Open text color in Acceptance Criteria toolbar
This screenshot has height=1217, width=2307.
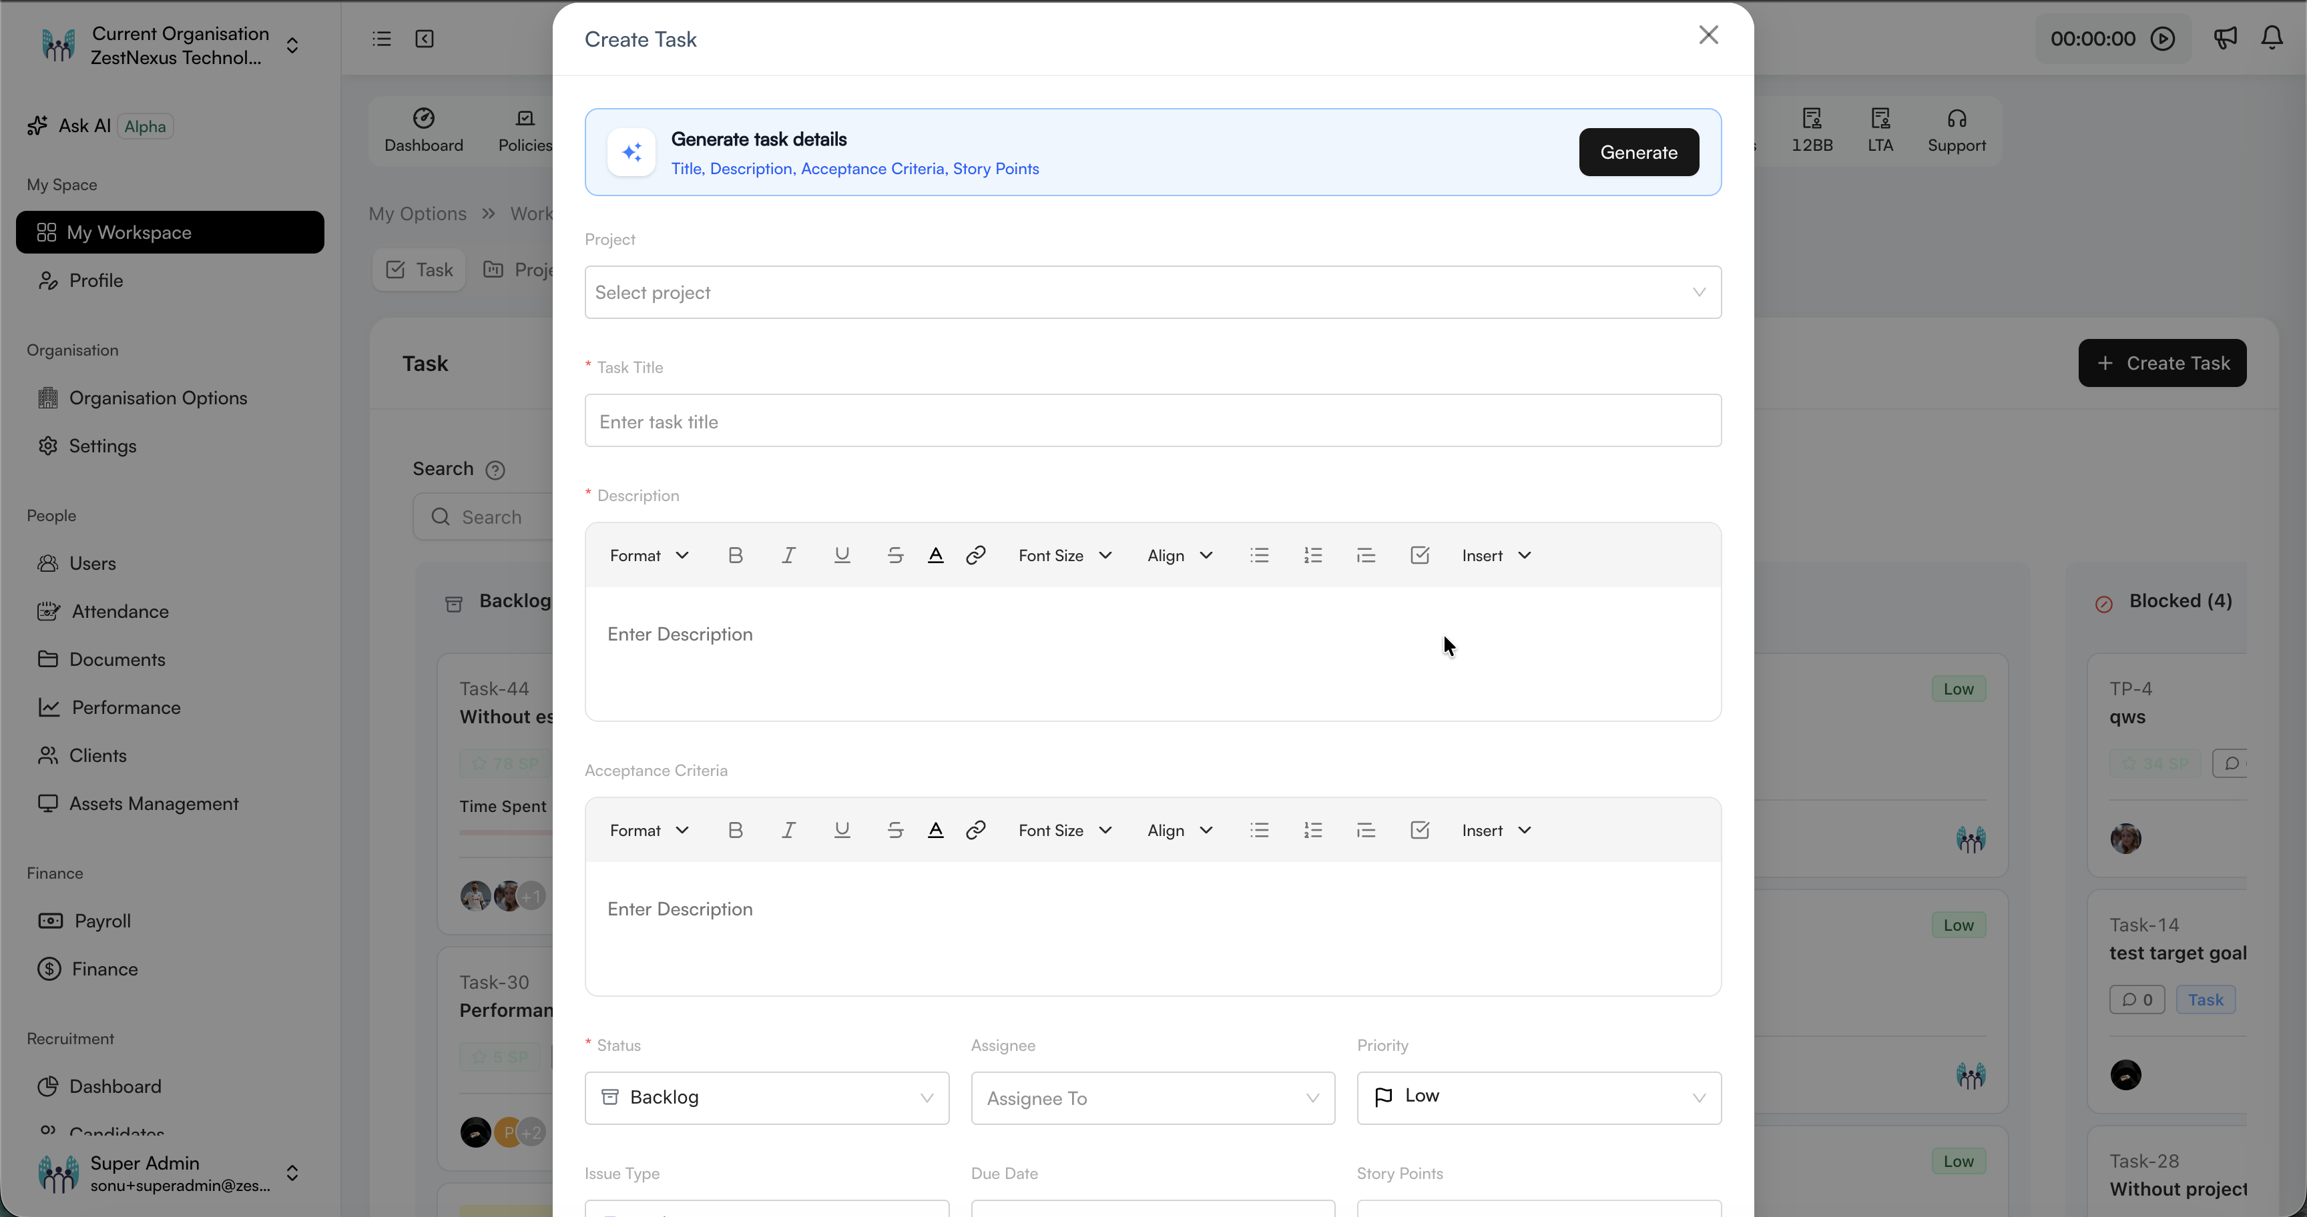935,831
